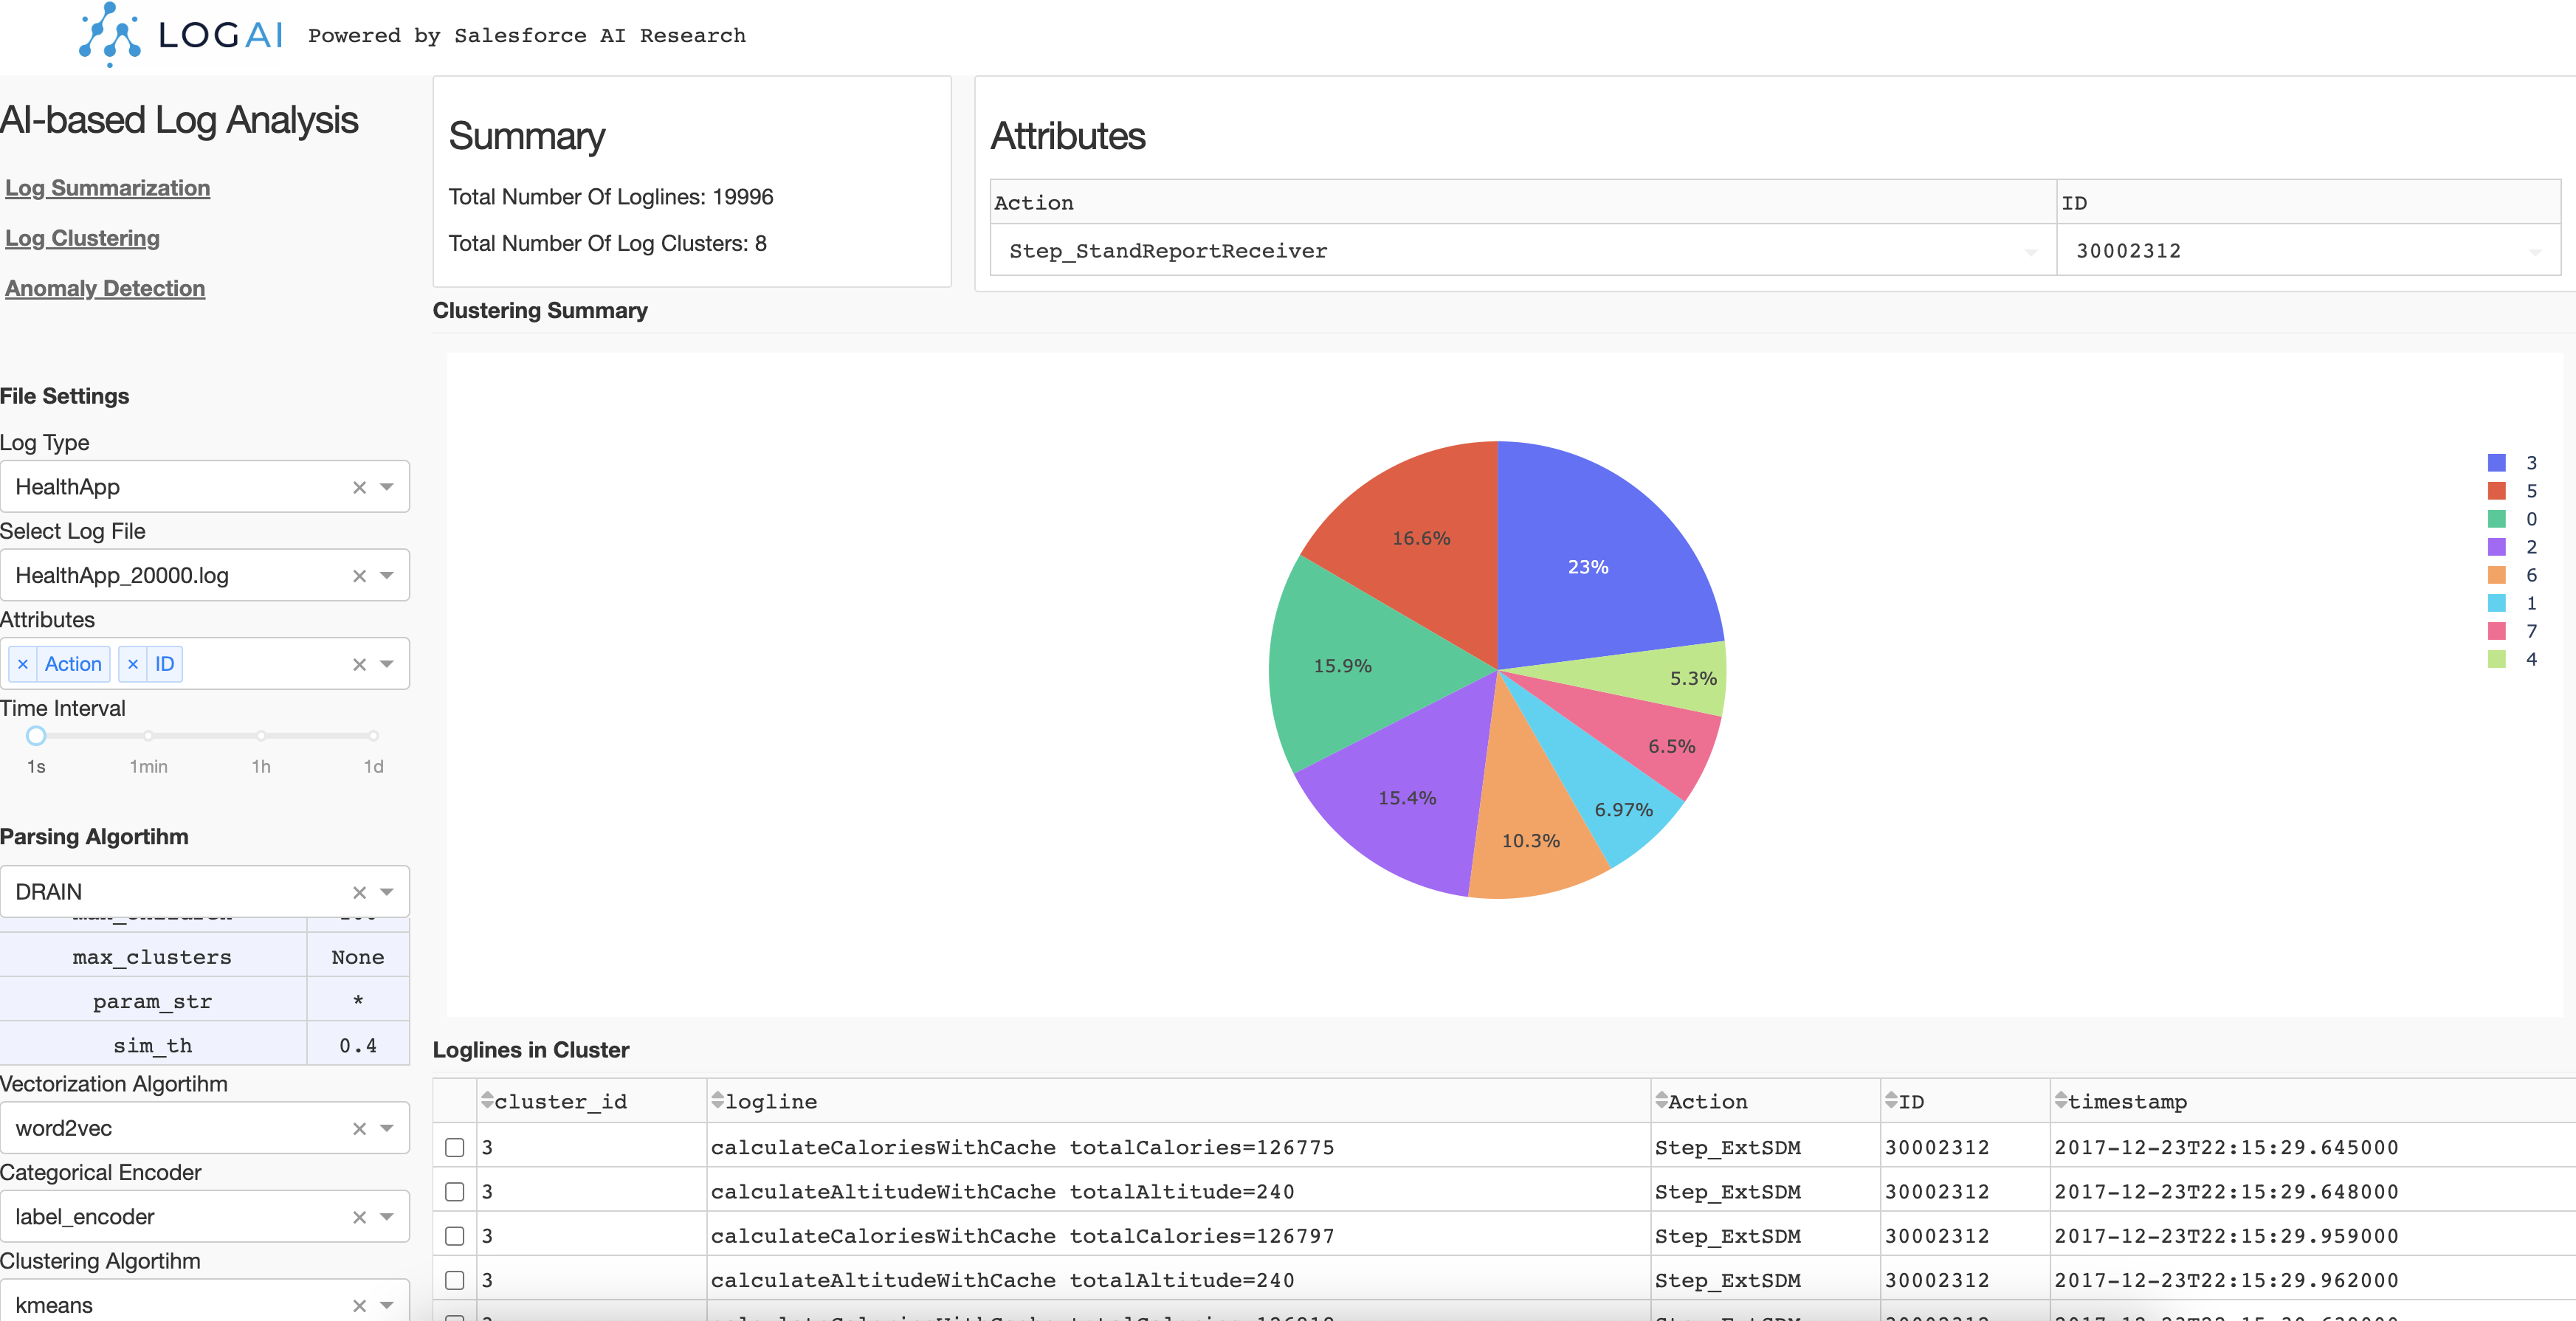Viewport: 2576px width, 1321px height.
Task: Open the Select Log File dropdown
Action: pyautogui.click(x=386, y=575)
